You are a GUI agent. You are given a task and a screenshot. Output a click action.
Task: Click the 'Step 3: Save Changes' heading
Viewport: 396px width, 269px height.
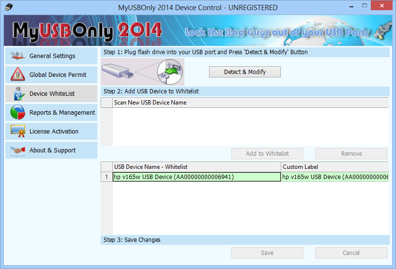[132, 239]
